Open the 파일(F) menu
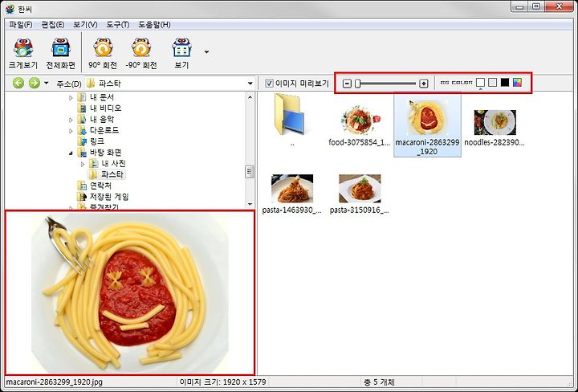This screenshot has width=578, height=392. pos(21,25)
